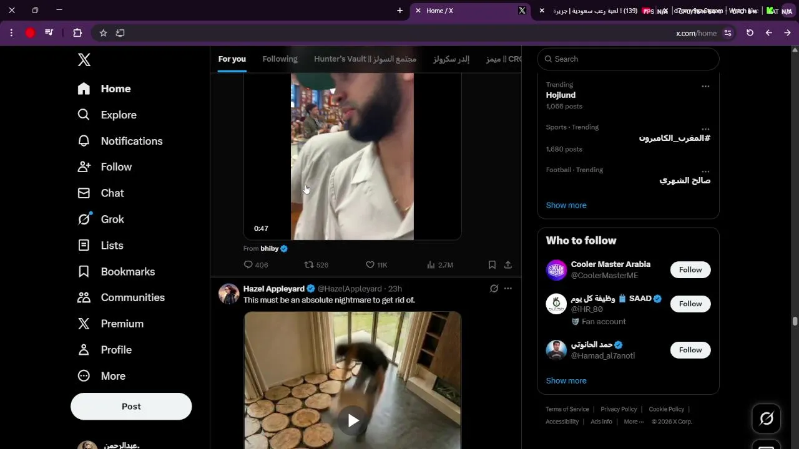
Task: Open the 23h timestamp on Hazel's post
Action: [395, 289]
